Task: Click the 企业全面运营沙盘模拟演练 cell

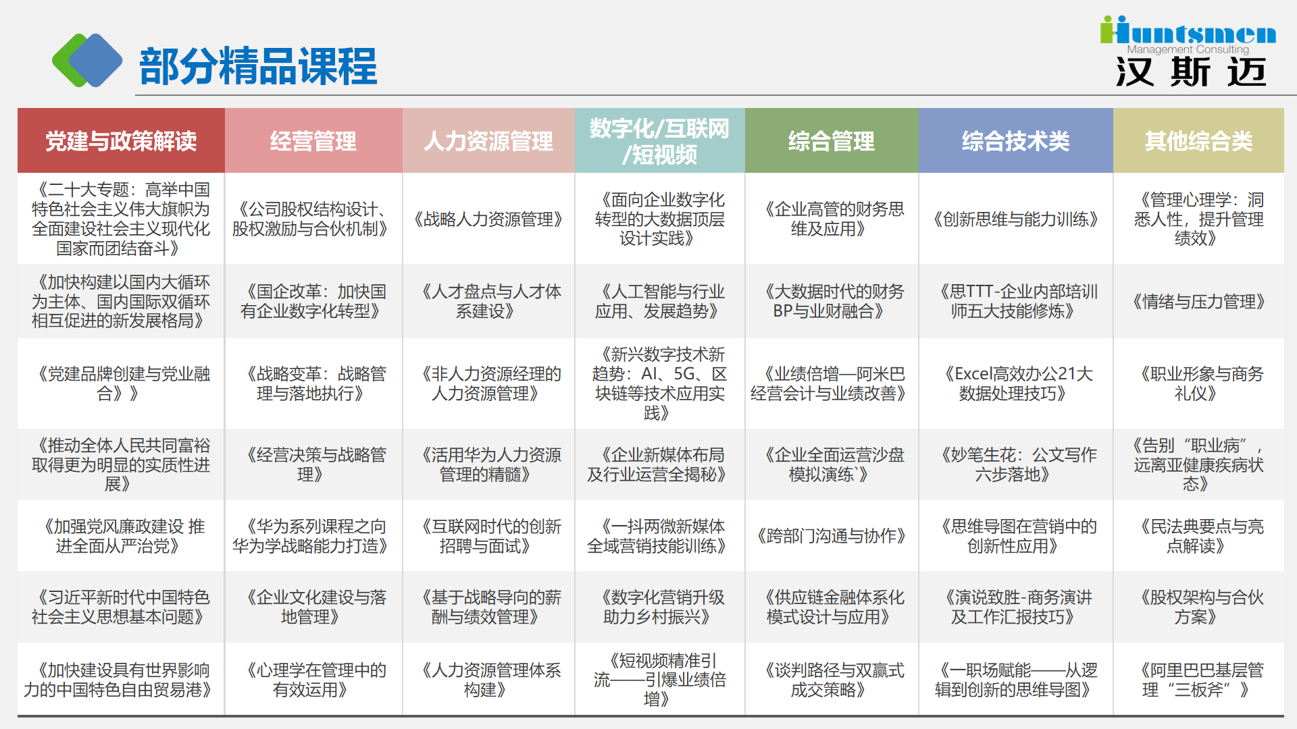Action: click(832, 464)
